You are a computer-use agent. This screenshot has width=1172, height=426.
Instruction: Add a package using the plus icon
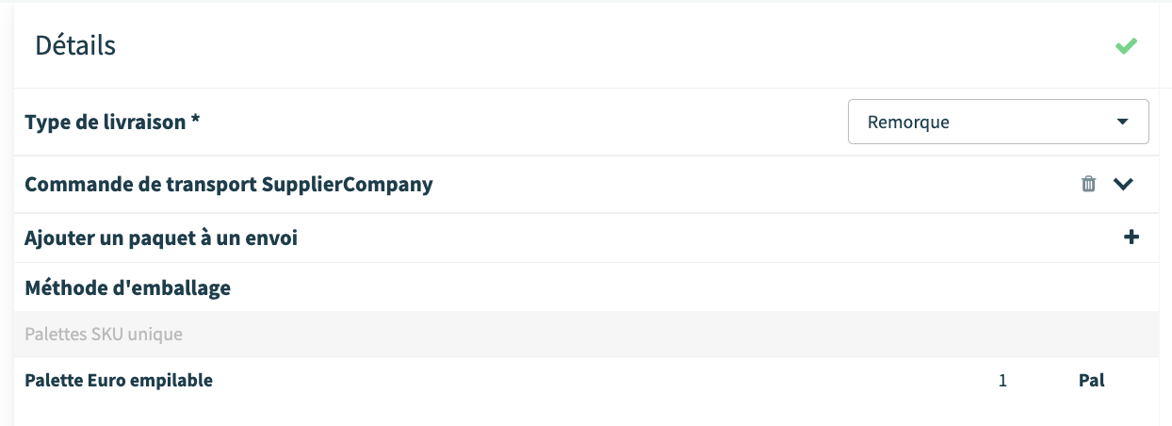(x=1131, y=238)
